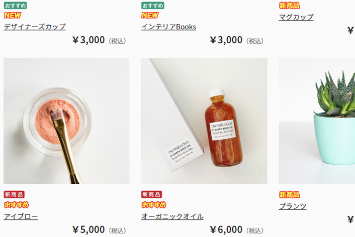This screenshot has width=355, height=237.
Task: Click red 新商品 badge above オーガニックオイル
Action: tap(151, 194)
